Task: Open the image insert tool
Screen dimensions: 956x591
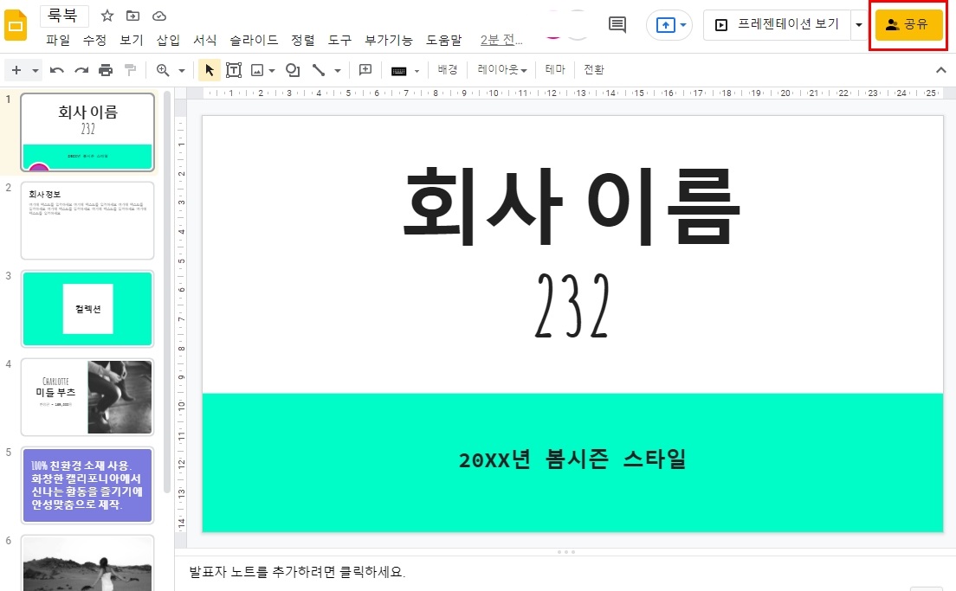Action: [x=256, y=69]
